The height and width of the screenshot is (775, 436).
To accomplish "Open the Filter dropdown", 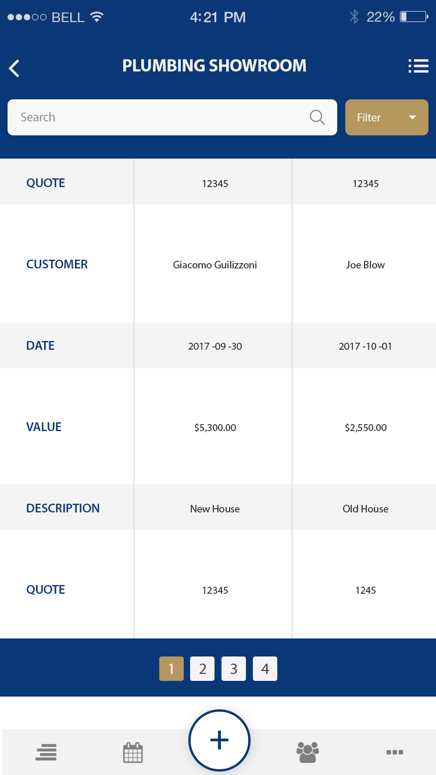I will coord(387,117).
